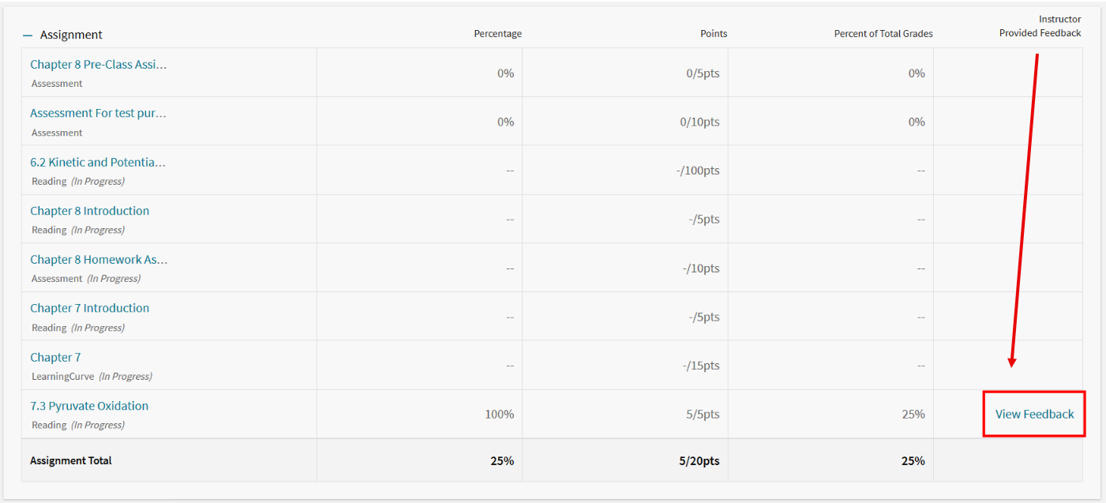The height and width of the screenshot is (503, 1106).
Task: Open View Feedback for 7.3 Pyruvate Oxidation
Action: tap(1033, 414)
